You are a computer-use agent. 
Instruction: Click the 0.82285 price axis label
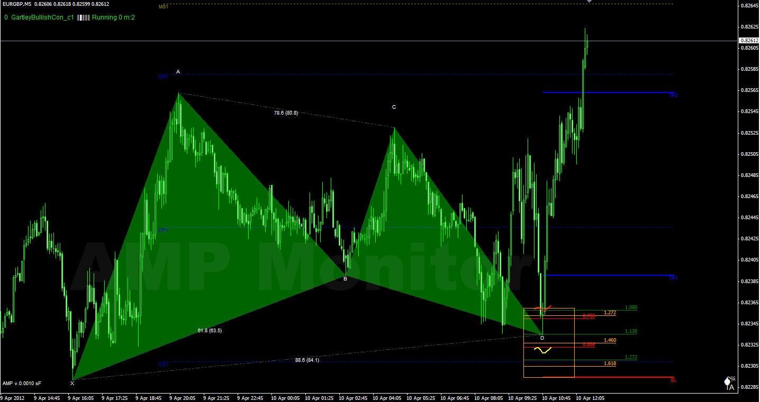tap(749, 387)
